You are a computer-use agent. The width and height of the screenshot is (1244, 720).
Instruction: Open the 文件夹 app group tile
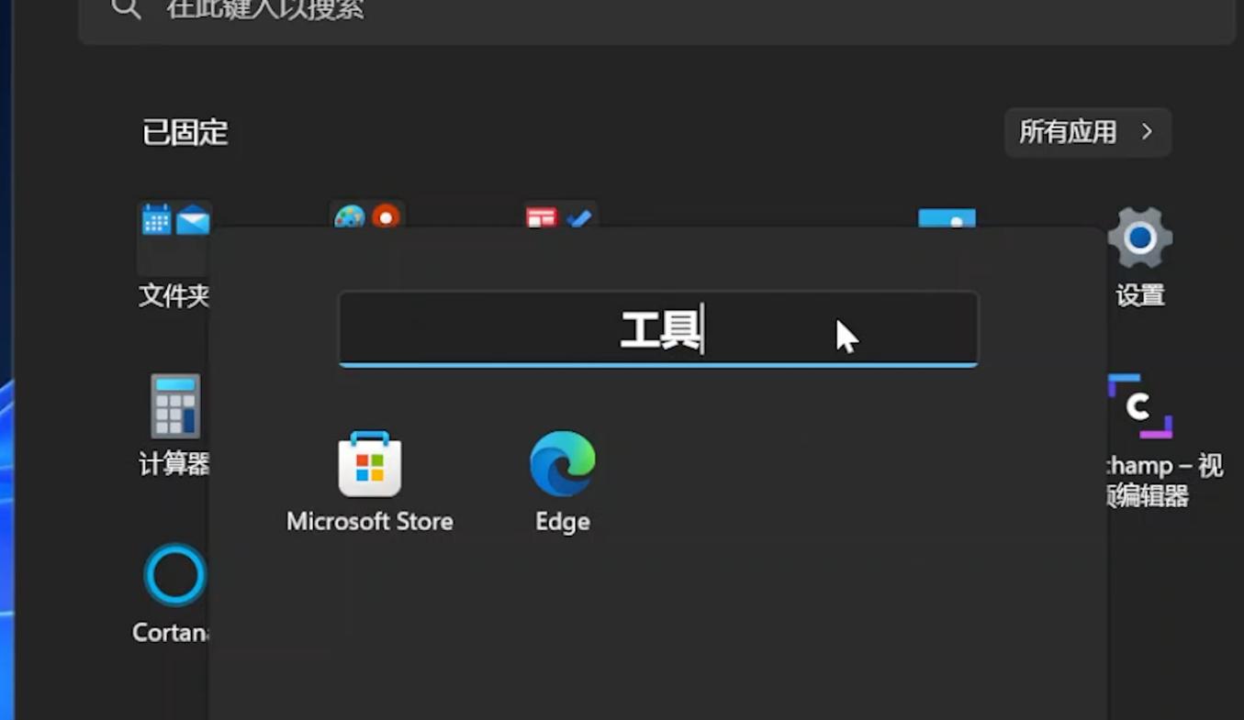tap(173, 237)
